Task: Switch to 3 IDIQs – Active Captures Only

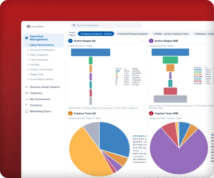Action: pos(171,34)
